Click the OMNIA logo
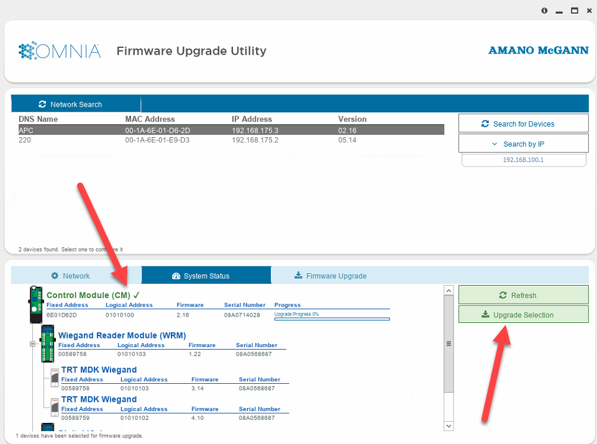The height and width of the screenshot is (444, 597). [x=60, y=50]
